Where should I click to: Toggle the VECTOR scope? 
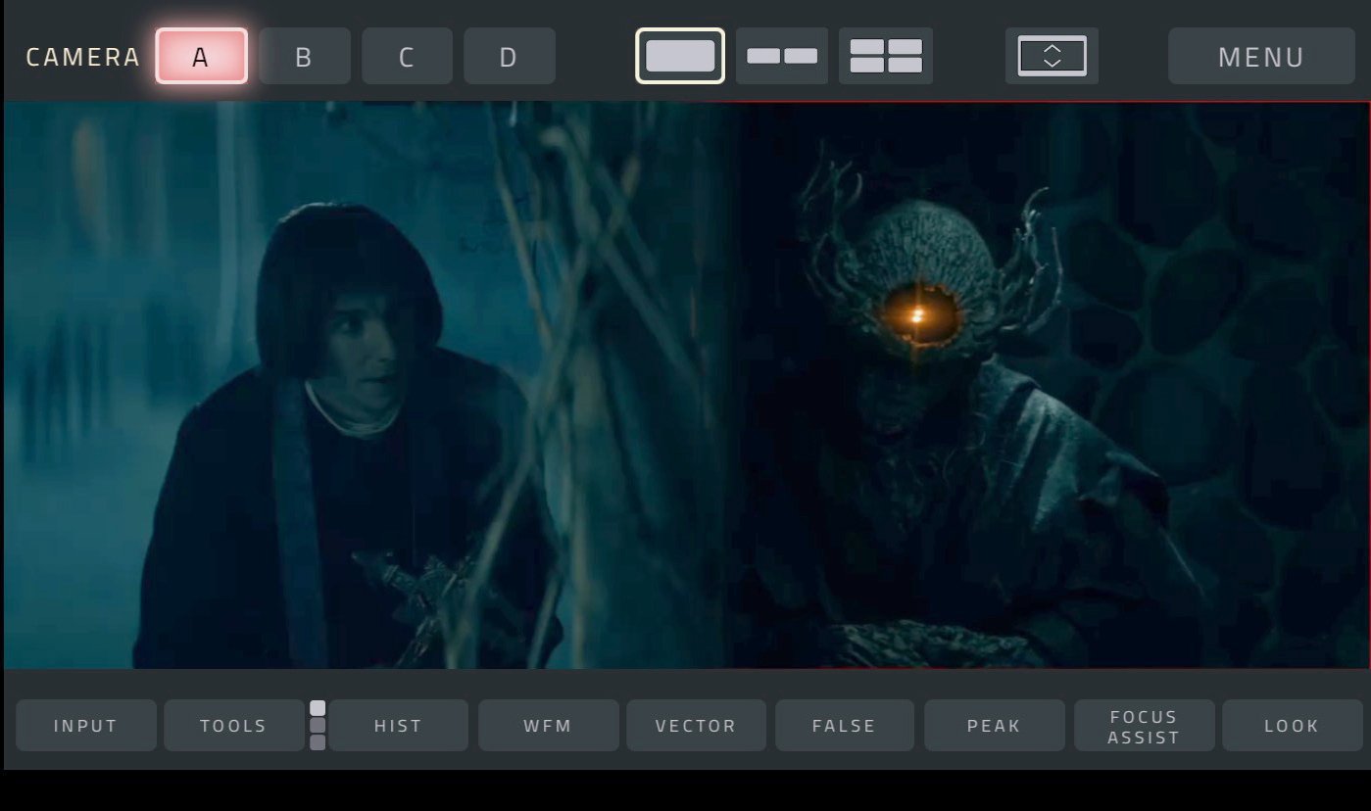(696, 725)
